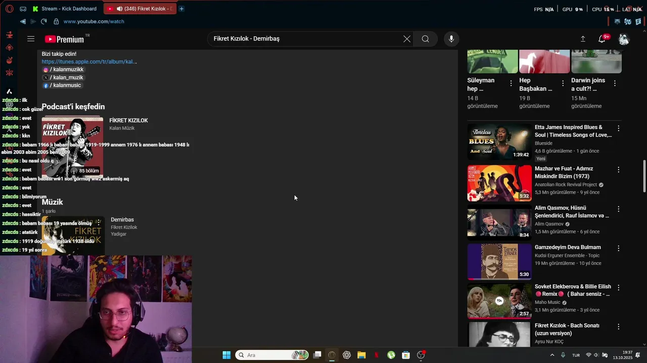The image size is (647, 363).
Task: Open second Opera GX sidebar icon
Action: [x=9, y=48]
